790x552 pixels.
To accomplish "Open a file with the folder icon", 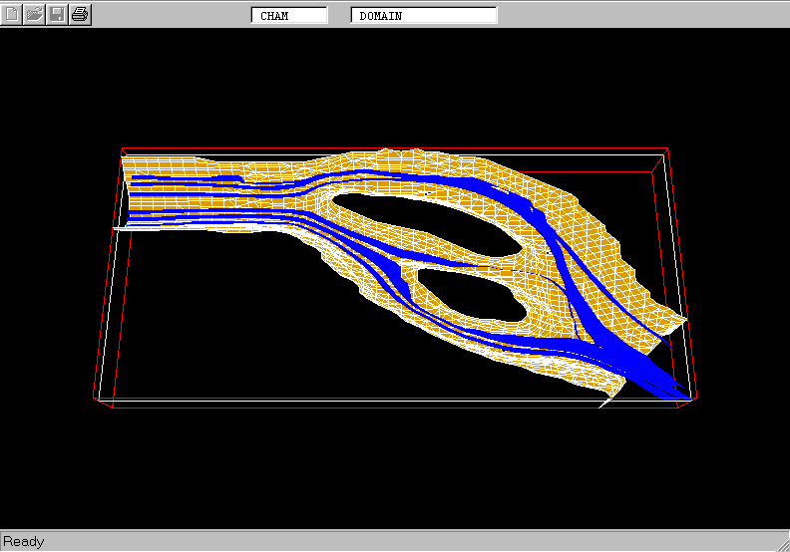I will click(x=35, y=15).
